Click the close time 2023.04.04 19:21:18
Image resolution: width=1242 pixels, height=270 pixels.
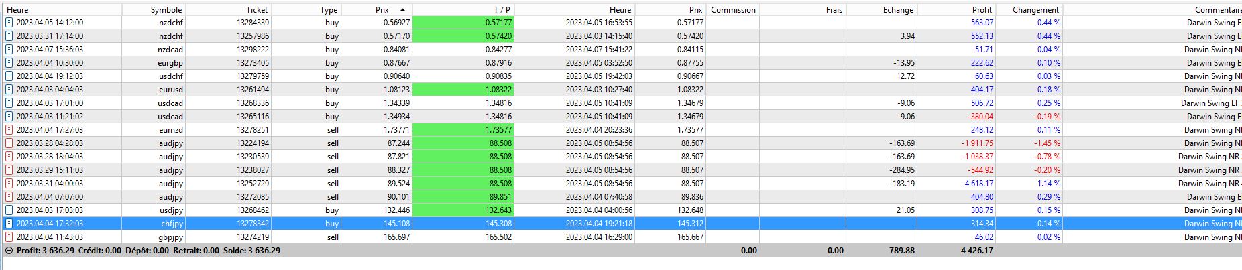599,224
